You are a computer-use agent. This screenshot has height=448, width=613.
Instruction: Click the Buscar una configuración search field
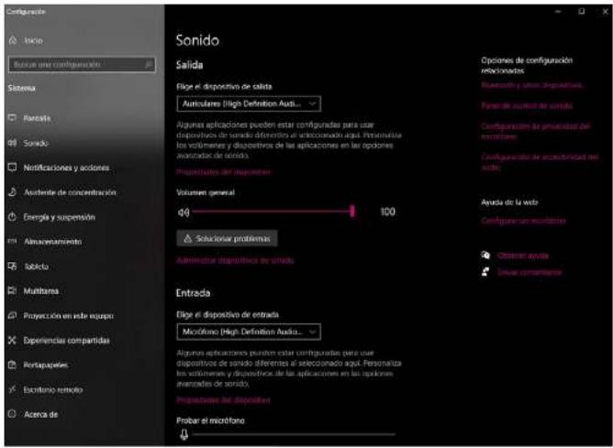[82, 64]
